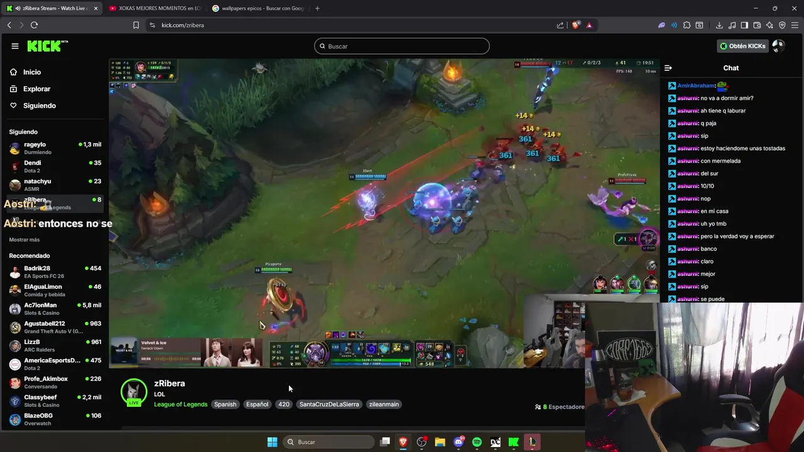Click the blue sound-wave extension icon
Screen dimensions: 804x452
tap(674, 25)
